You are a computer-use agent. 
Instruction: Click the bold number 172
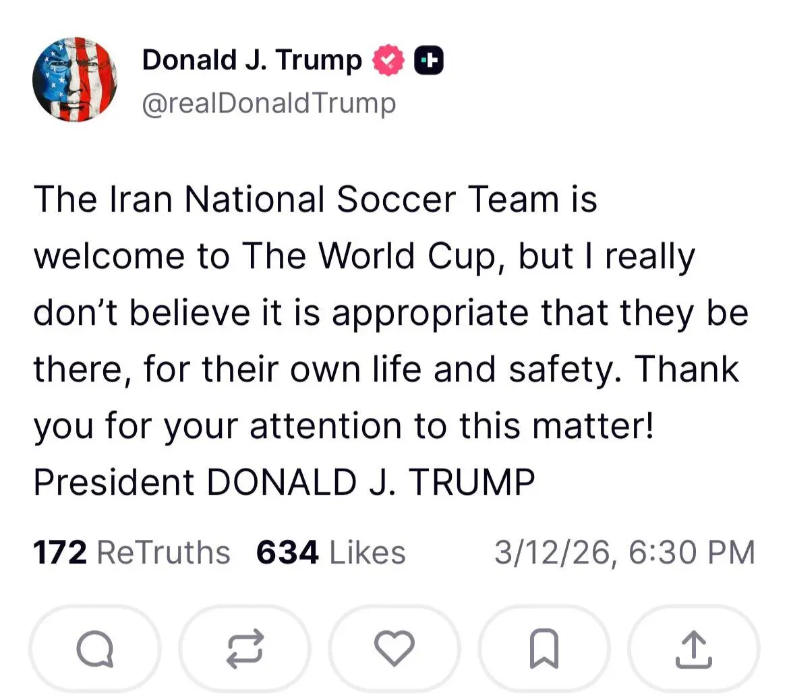pos(59,553)
